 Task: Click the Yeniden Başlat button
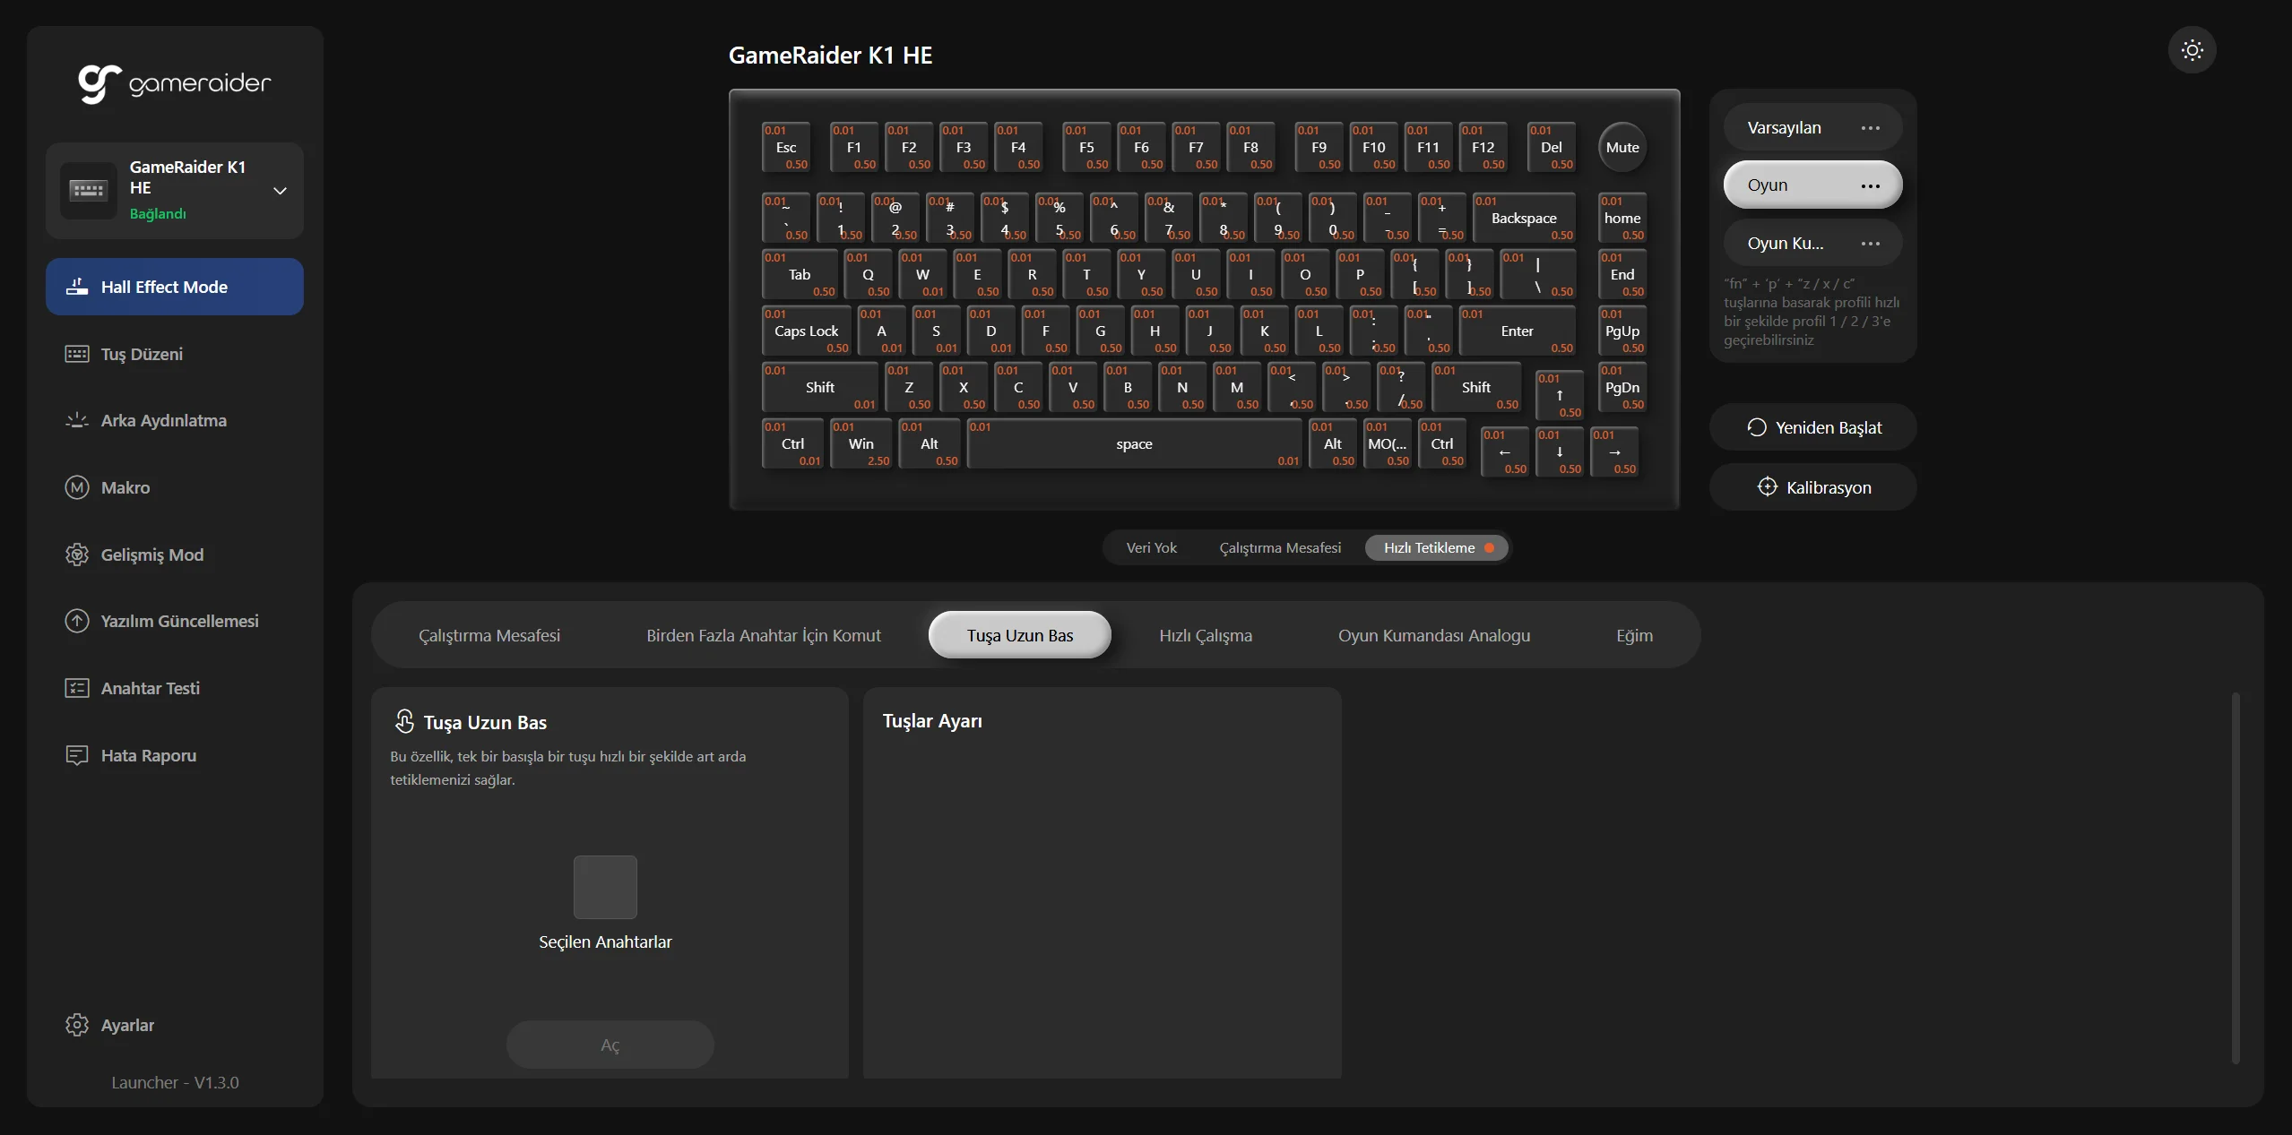1812,427
